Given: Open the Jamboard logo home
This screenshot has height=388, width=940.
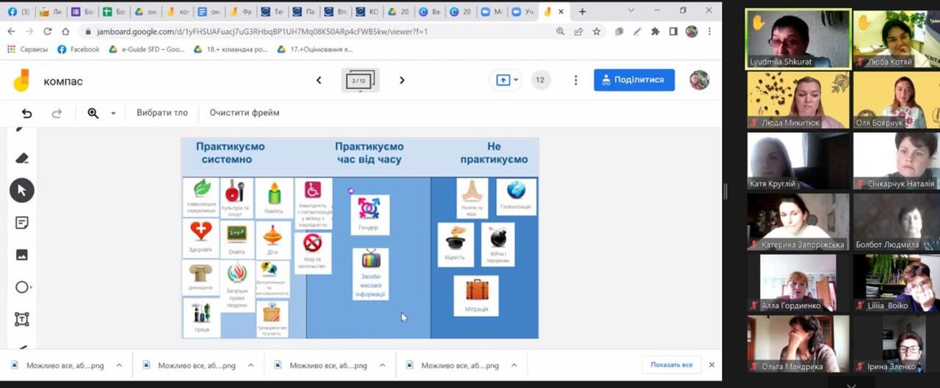Looking at the screenshot, I should [x=21, y=81].
